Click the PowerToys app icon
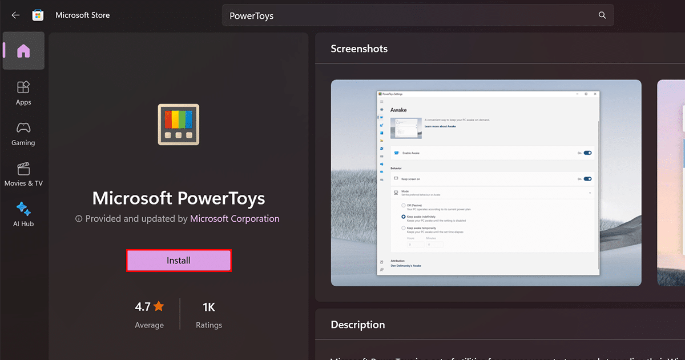685x360 pixels. pyautogui.click(x=178, y=125)
